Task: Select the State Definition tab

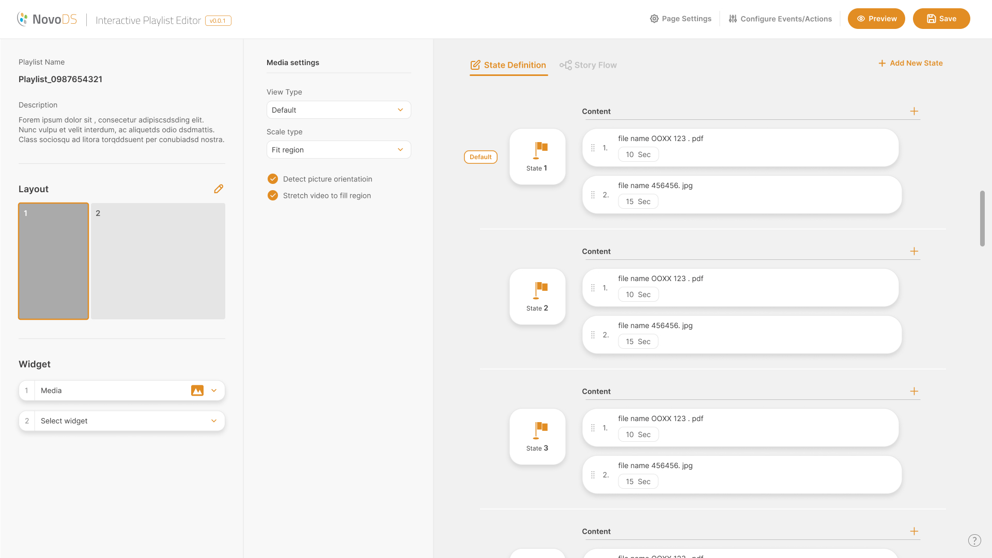Action: pyautogui.click(x=508, y=65)
